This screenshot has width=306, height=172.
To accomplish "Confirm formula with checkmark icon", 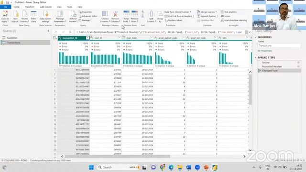I will 63,32.
